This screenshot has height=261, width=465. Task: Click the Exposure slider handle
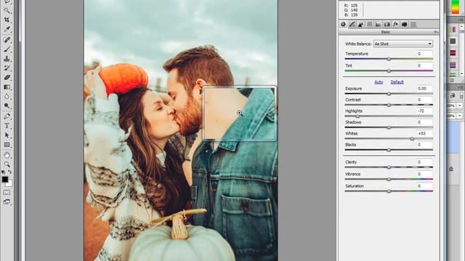pos(389,94)
